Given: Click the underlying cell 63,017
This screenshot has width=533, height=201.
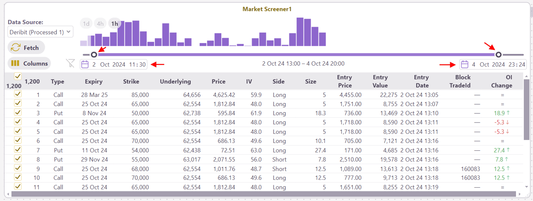Looking at the screenshot, I should pos(192,159).
